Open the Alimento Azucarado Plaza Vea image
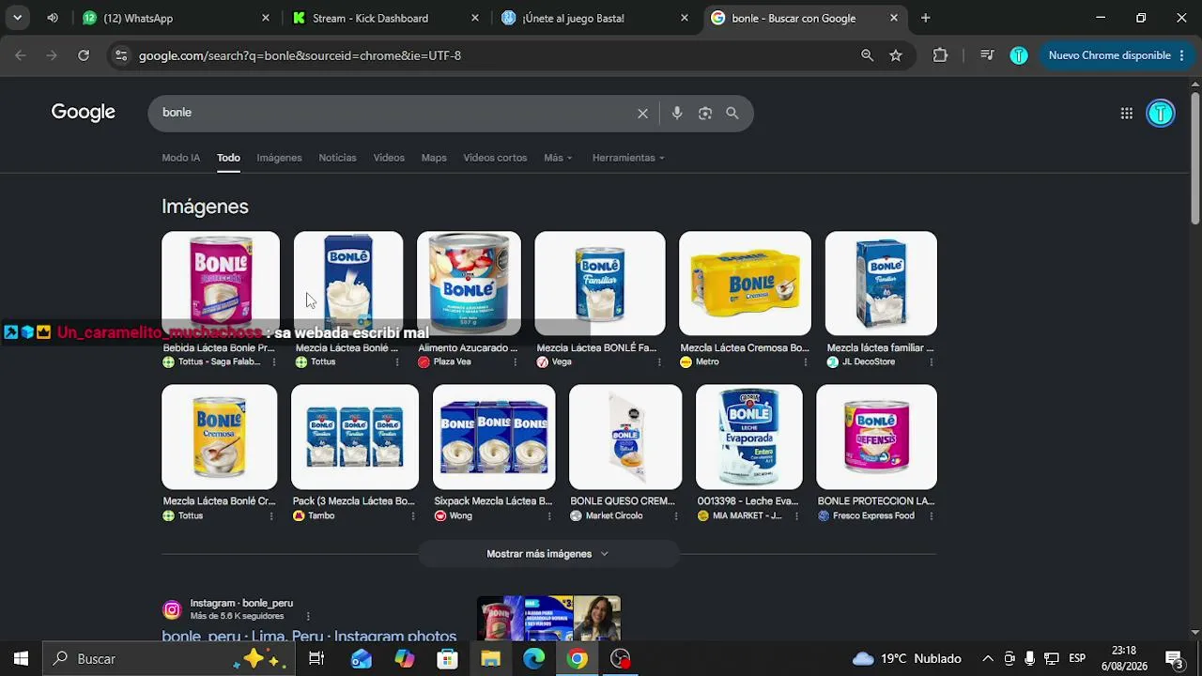 (469, 284)
